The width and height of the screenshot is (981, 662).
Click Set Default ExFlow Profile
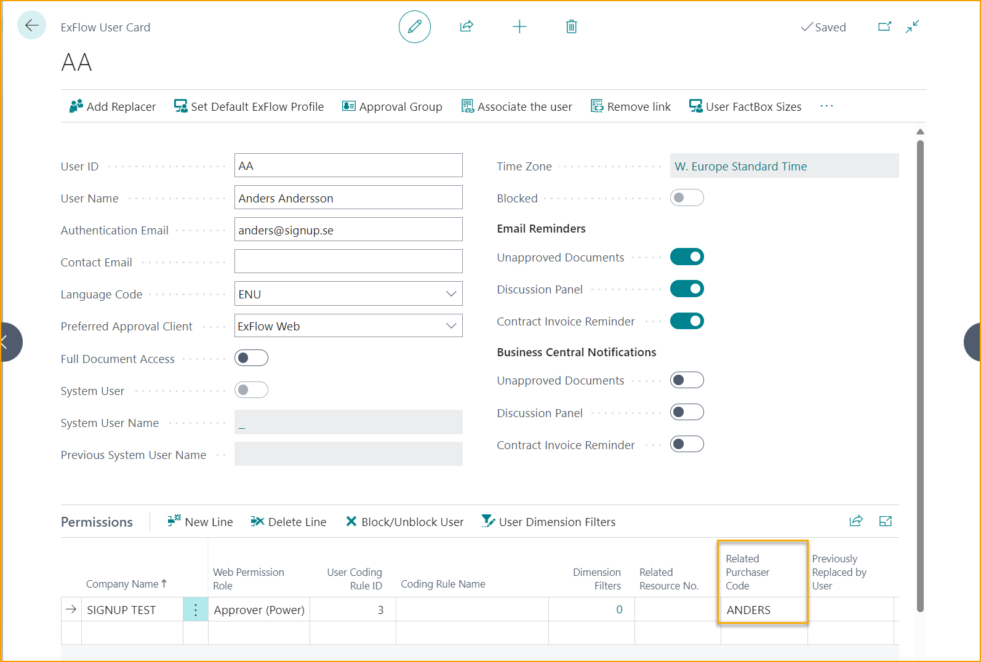point(249,106)
